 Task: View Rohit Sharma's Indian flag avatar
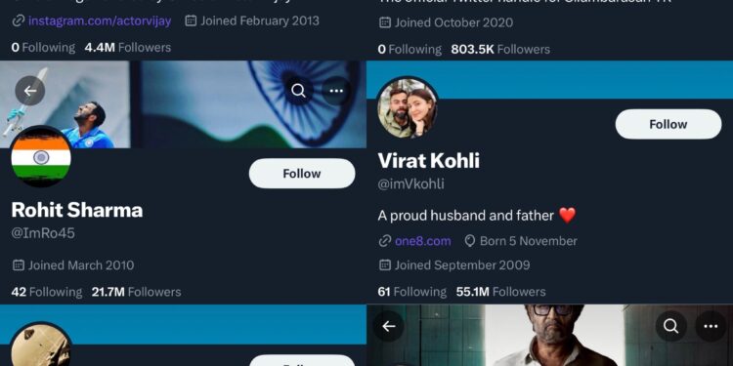[41, 157]
